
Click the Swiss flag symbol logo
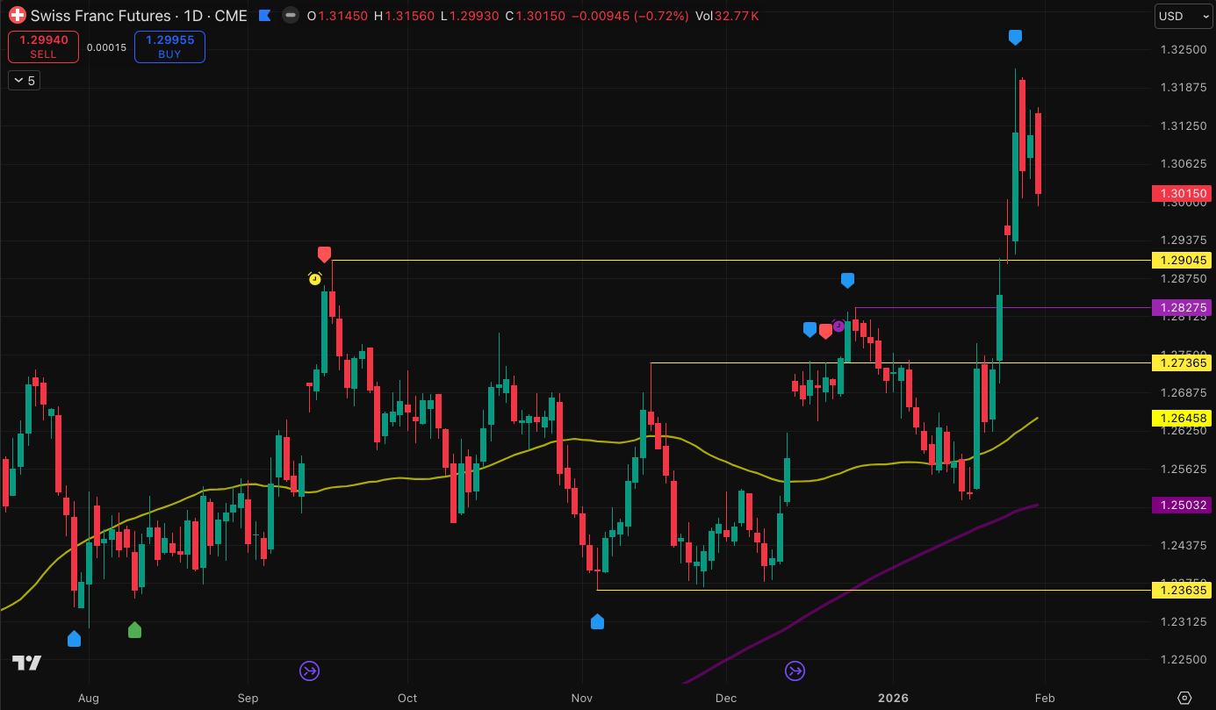17,16
